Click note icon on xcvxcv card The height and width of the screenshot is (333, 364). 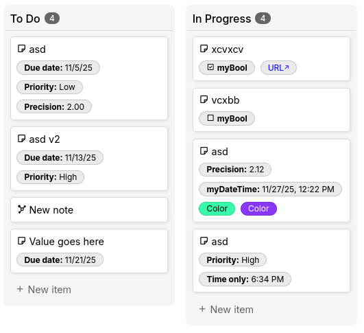204,49
